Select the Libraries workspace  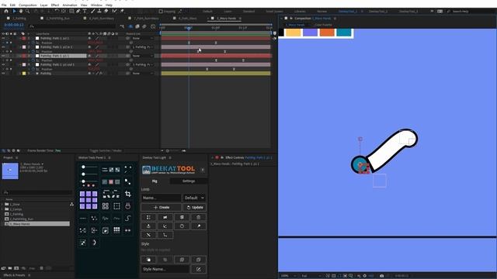pyautogui.click(x=300, y=12)
